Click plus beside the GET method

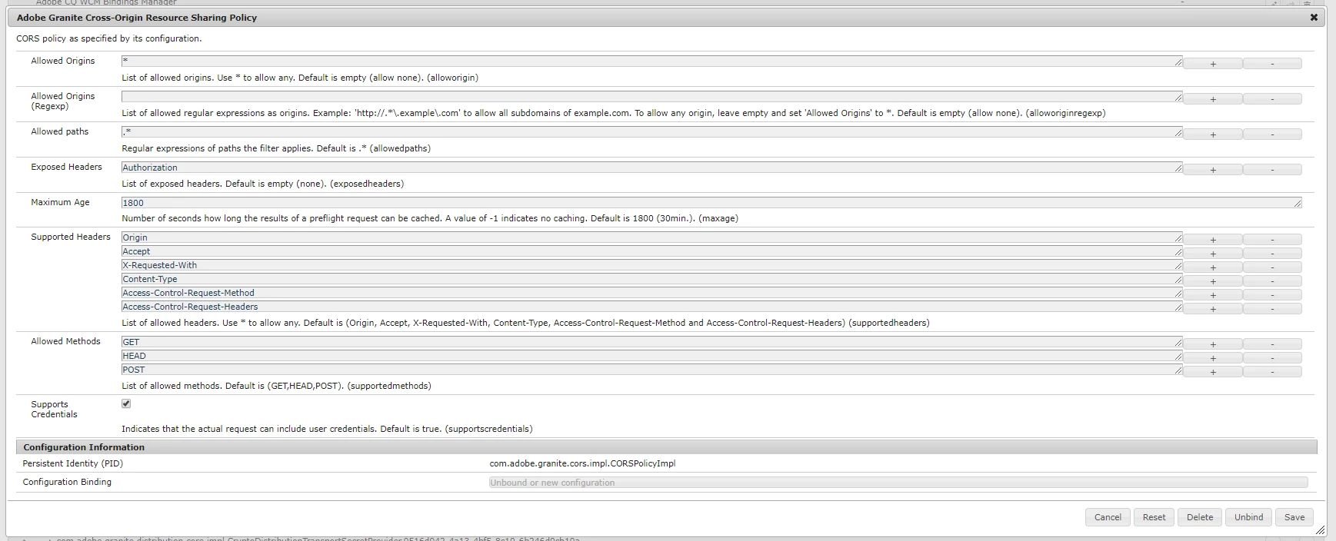click(x=1212, y=344)
